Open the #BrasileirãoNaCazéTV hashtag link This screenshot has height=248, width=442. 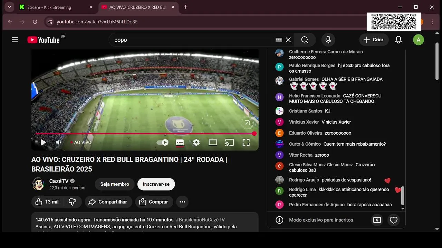(x=200, y=220)
